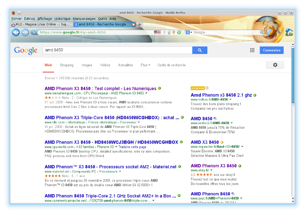Click the small house icon in address bar
The width and height of the screenshot is (305, 214).
click(x=169, y=32)
